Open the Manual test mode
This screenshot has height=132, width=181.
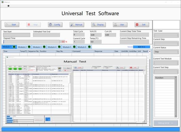click(77, 25)
